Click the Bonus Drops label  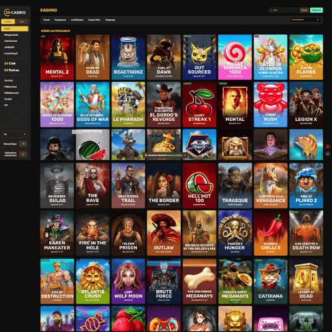[10, 144]
